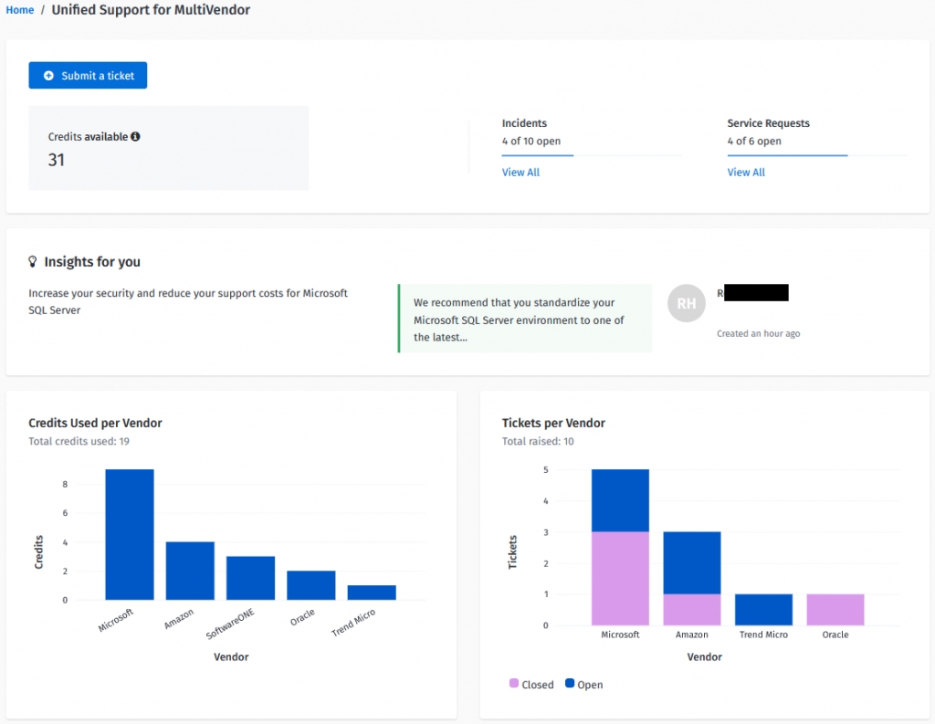Click the lightbulb icon next to Insights
The image size is (935, 724).
[34, 262]
